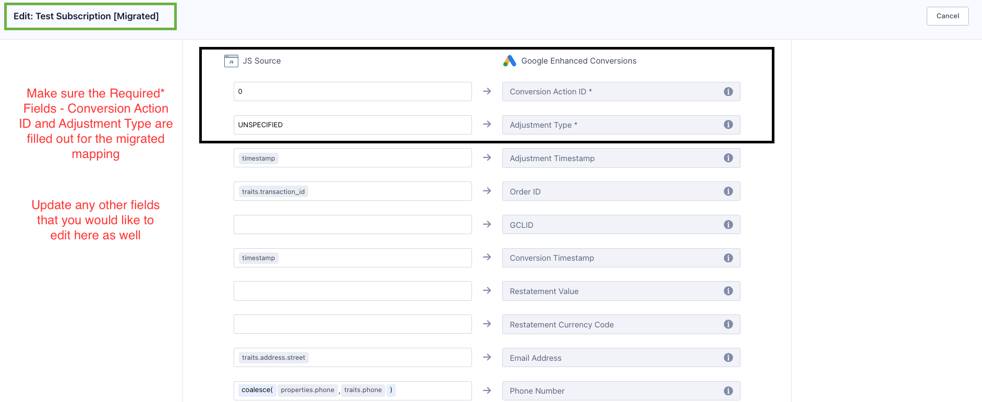
Task: Click source field with traits.address.street
Action: click(x=353, y=358)
